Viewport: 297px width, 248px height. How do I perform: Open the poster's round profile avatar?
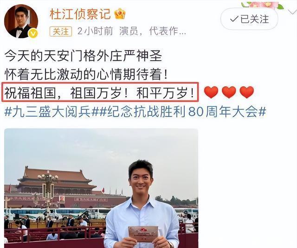[x=21, y=21]
